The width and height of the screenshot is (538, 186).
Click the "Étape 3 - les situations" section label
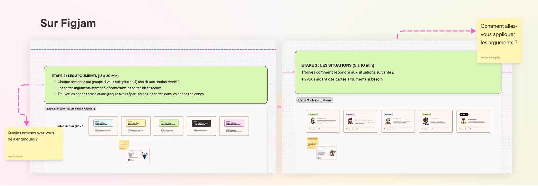point(315,100)
